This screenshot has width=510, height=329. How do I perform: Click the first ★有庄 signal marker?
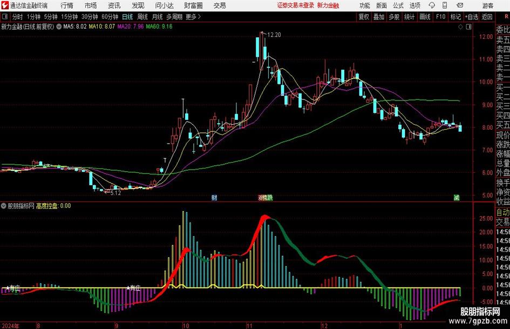tap(13, 288)
